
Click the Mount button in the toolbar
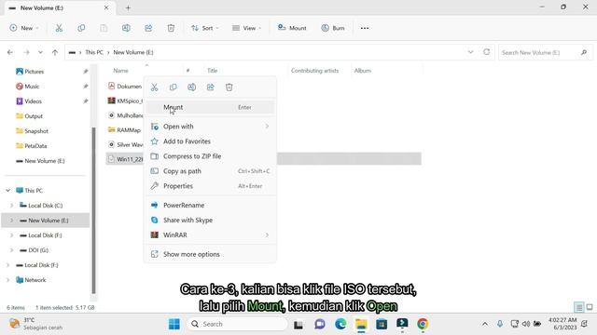coord(292,28)
